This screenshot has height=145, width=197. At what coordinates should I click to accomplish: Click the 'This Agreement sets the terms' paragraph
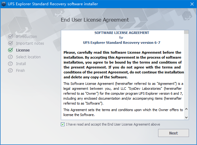pos(123,112)
